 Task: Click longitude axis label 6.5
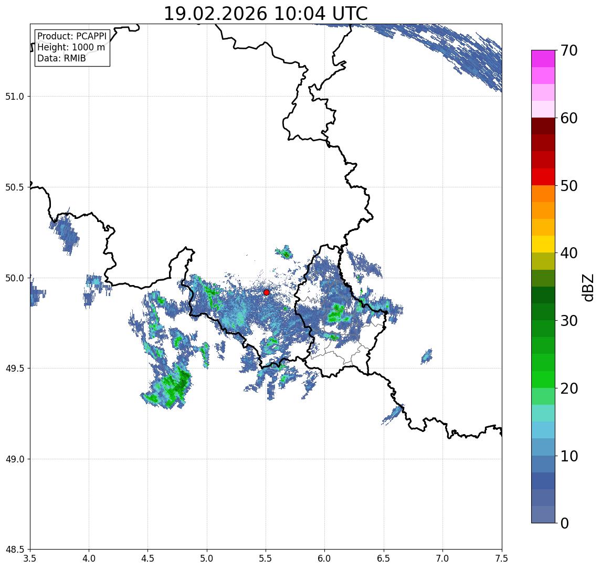pyautogui.click(x=384, y=559)
